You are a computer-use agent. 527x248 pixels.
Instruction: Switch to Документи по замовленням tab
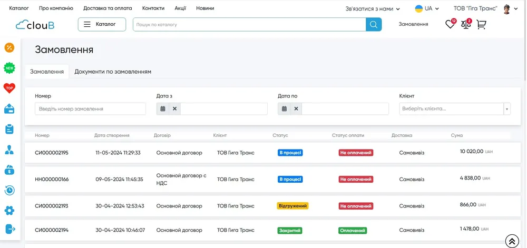[113, 72]
